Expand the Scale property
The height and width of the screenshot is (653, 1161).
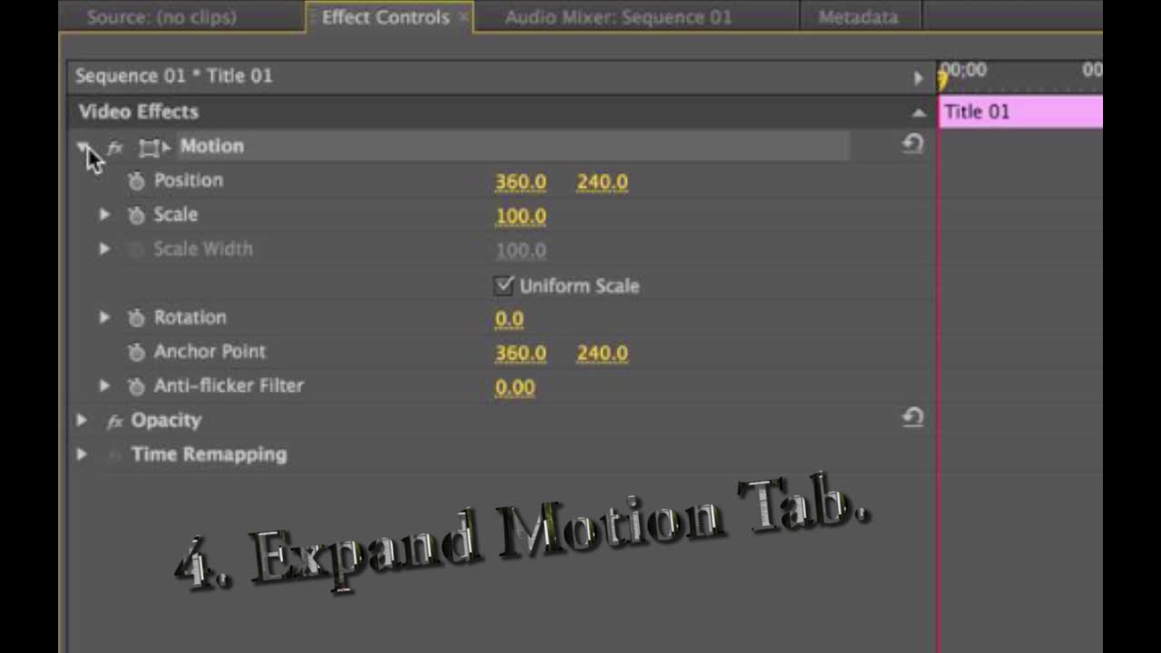pyautogui.click(x=104, y=215)
